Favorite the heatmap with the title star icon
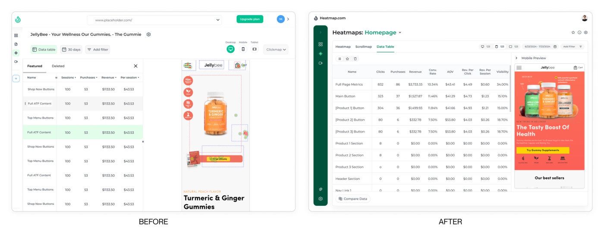This screenshot has height=238, width=604. (x=573, y=32)
